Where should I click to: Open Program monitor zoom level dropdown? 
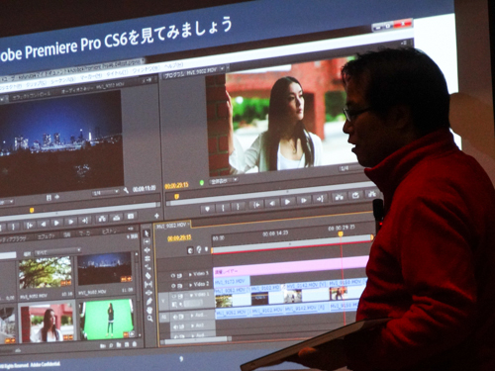224,180
